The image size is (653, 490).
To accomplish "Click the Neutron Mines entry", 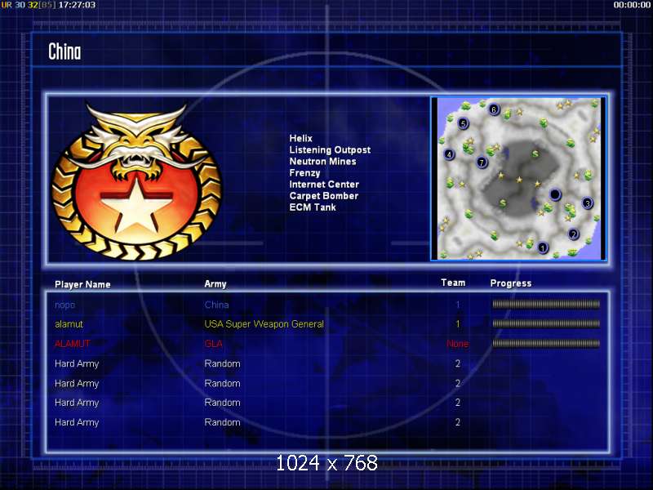I will [x=322, y=161].
